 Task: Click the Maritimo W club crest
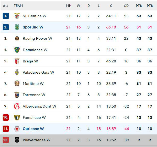pyautogui.click(x=17, y=84)
